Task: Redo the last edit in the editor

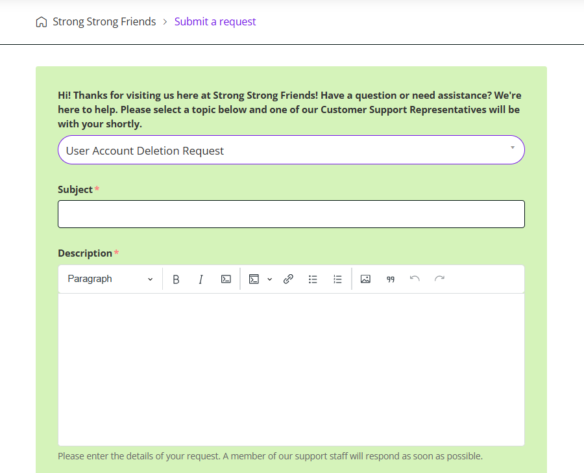Action: coord(439,279)
